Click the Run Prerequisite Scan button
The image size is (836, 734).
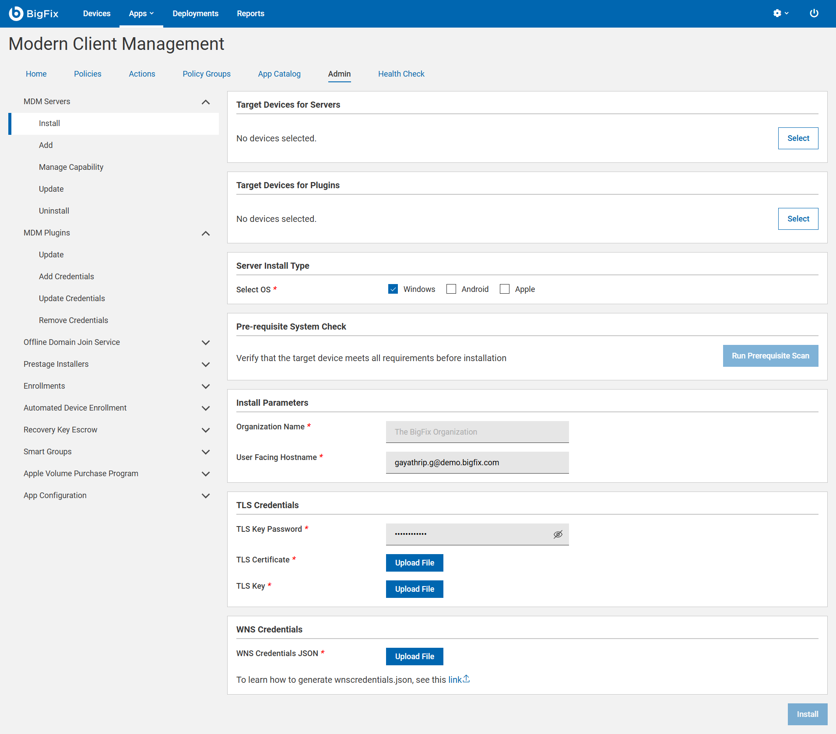coord(770,355)
